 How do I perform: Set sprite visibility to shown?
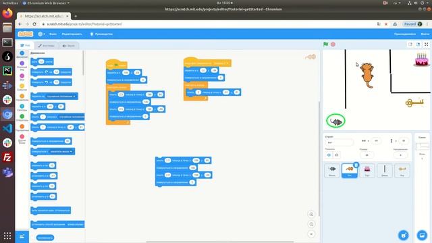329,155
